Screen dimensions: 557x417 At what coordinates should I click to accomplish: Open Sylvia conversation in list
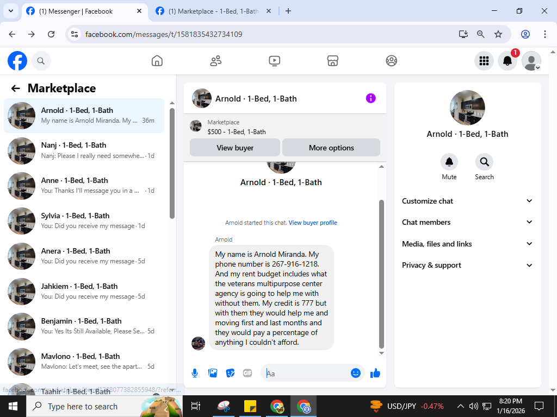click(x=84, y=221)
